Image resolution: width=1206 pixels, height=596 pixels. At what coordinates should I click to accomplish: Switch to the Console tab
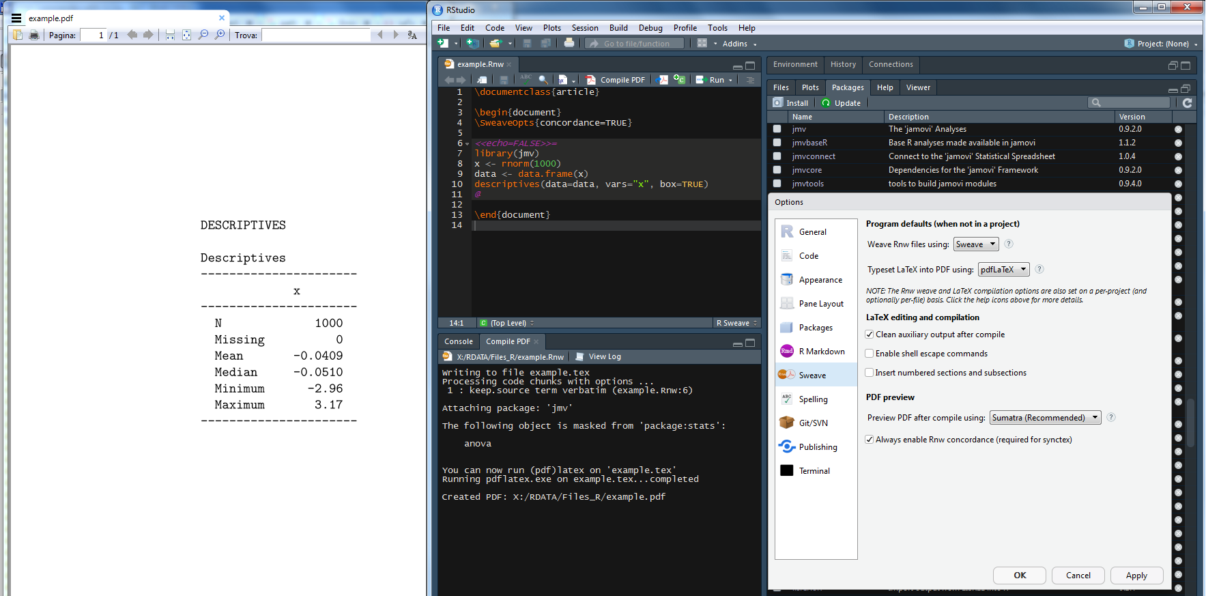coord(459,341)
